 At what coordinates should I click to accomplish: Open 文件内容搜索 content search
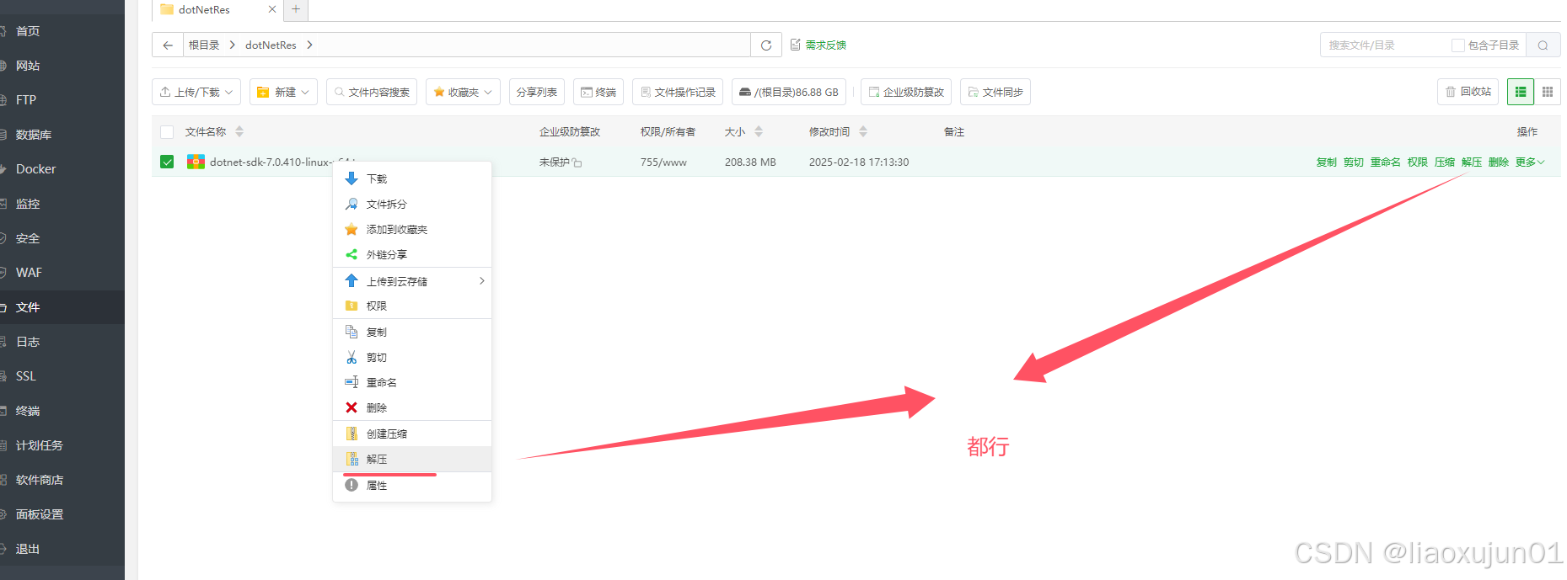pyautogui.click(x=372, y=92)
